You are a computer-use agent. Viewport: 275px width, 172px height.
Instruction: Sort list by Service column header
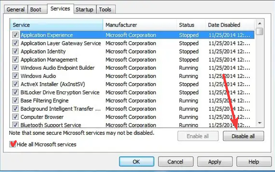coord(56,25)
